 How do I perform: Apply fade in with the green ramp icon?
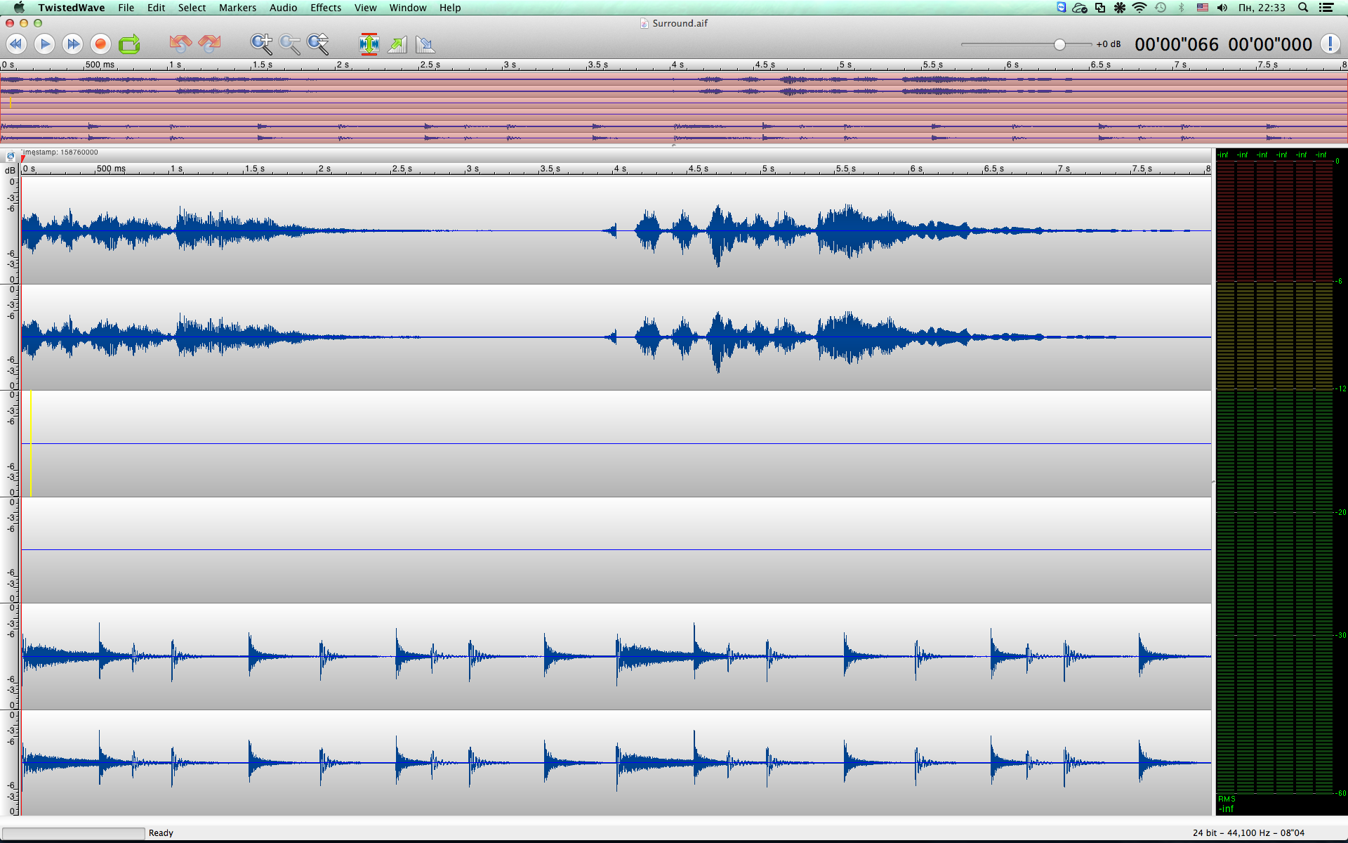(x=397, y=44)
